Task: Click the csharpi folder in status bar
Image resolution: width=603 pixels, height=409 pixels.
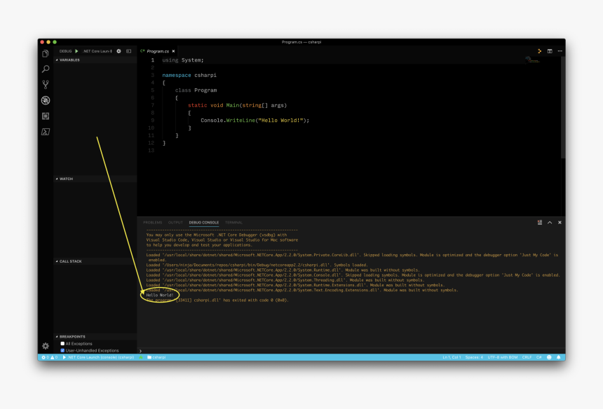Action: click(156, 357)
